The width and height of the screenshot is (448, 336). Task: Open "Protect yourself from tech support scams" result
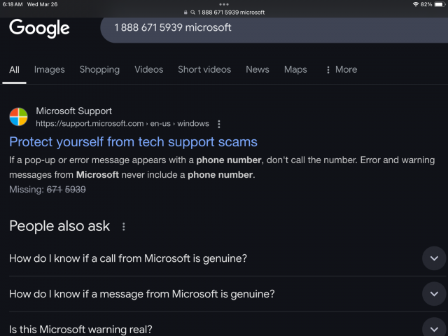133,142
